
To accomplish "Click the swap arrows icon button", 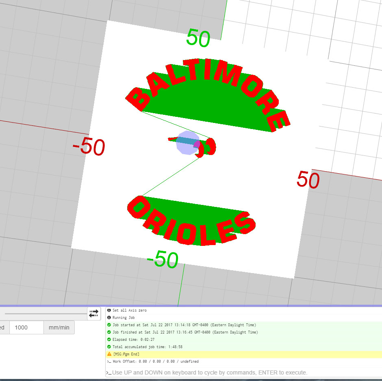I will [94, 314].
